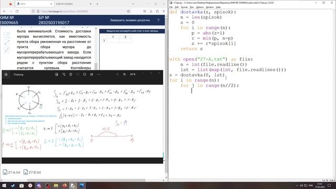
Task: Open Firefox from the taskbar
Action: pyautogui.click(x=64, y=185)
